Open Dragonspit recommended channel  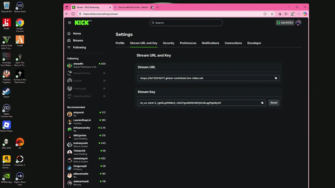click(x=86, y=168)
